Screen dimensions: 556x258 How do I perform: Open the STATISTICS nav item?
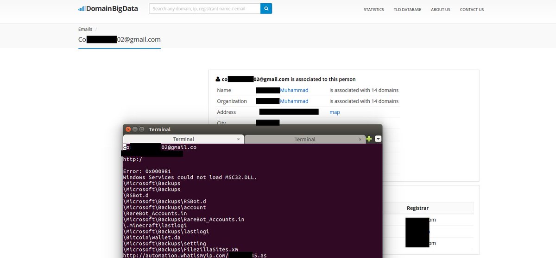click(374, 9)
